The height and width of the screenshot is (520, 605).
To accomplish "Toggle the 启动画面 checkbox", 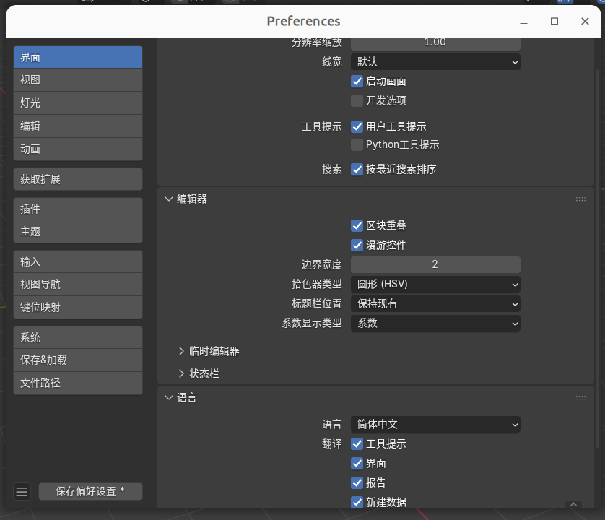I will pos(357,82).
